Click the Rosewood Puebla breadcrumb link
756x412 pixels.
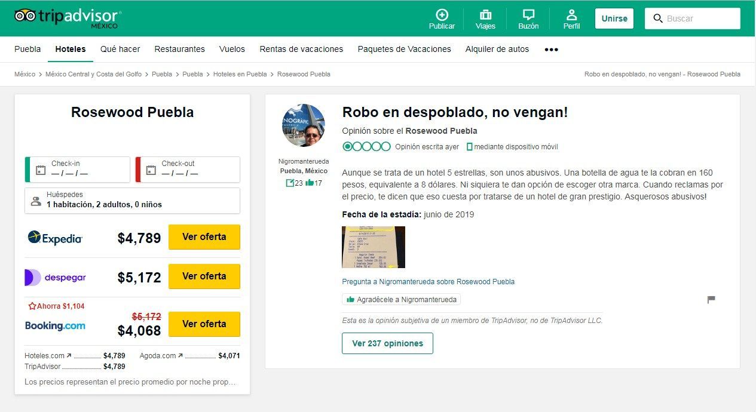[x=304, y=74]
